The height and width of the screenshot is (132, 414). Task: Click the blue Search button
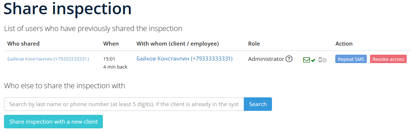coord(258,104)
